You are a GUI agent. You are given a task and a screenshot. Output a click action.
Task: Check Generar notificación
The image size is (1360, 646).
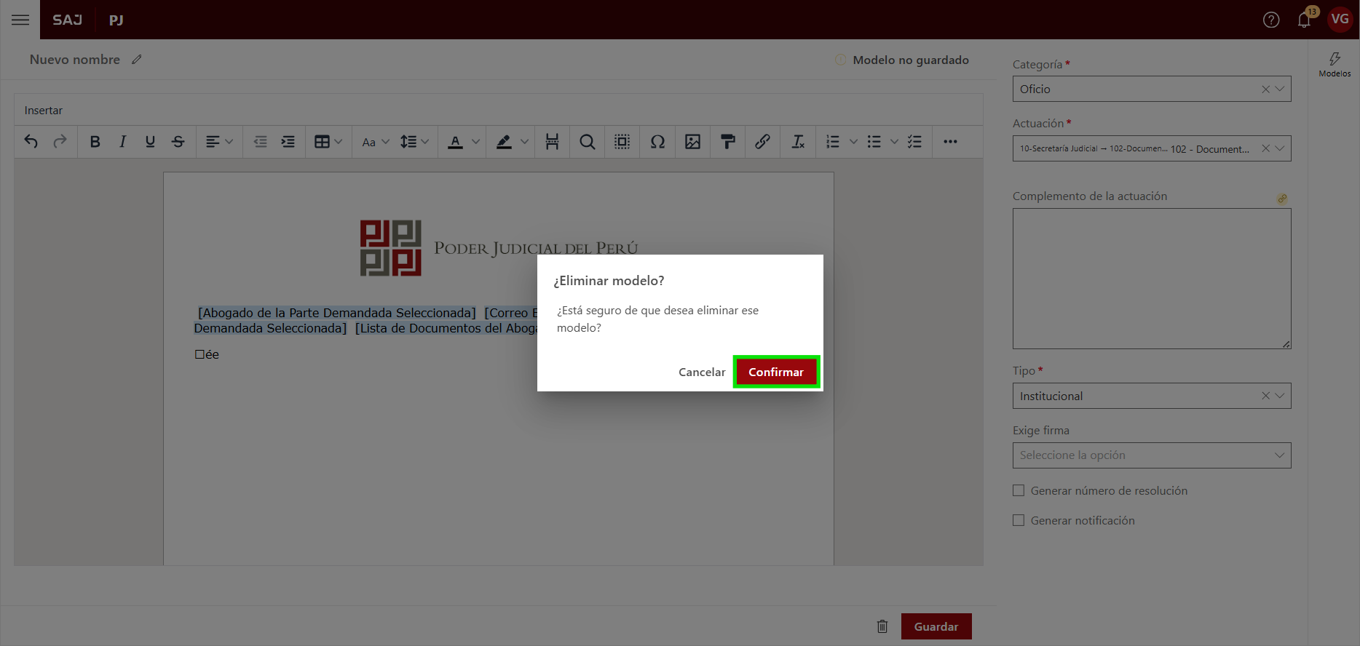(x=1019, y=520)
